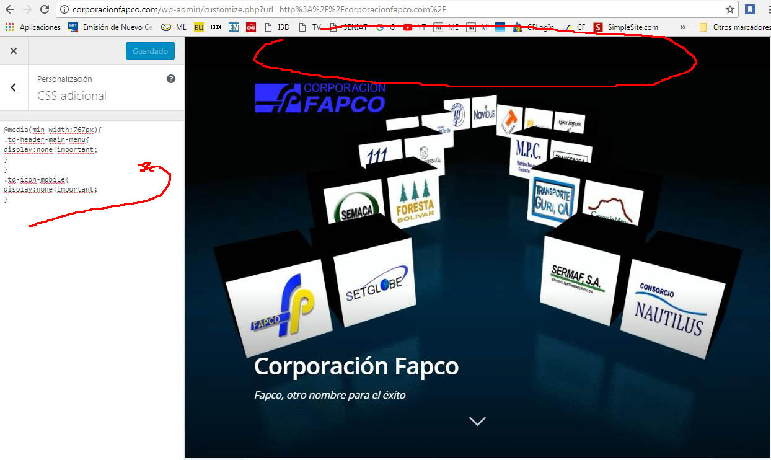Screen dimensions: 771x460
Task: Click the Corporacion Fapco logo in preview
Action: tap(320, 97)
